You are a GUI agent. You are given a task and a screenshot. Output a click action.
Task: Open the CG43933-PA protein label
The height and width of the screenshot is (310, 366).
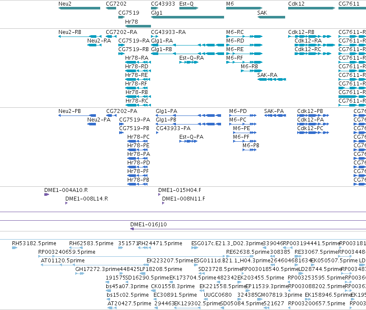click(x=173, y=128)
